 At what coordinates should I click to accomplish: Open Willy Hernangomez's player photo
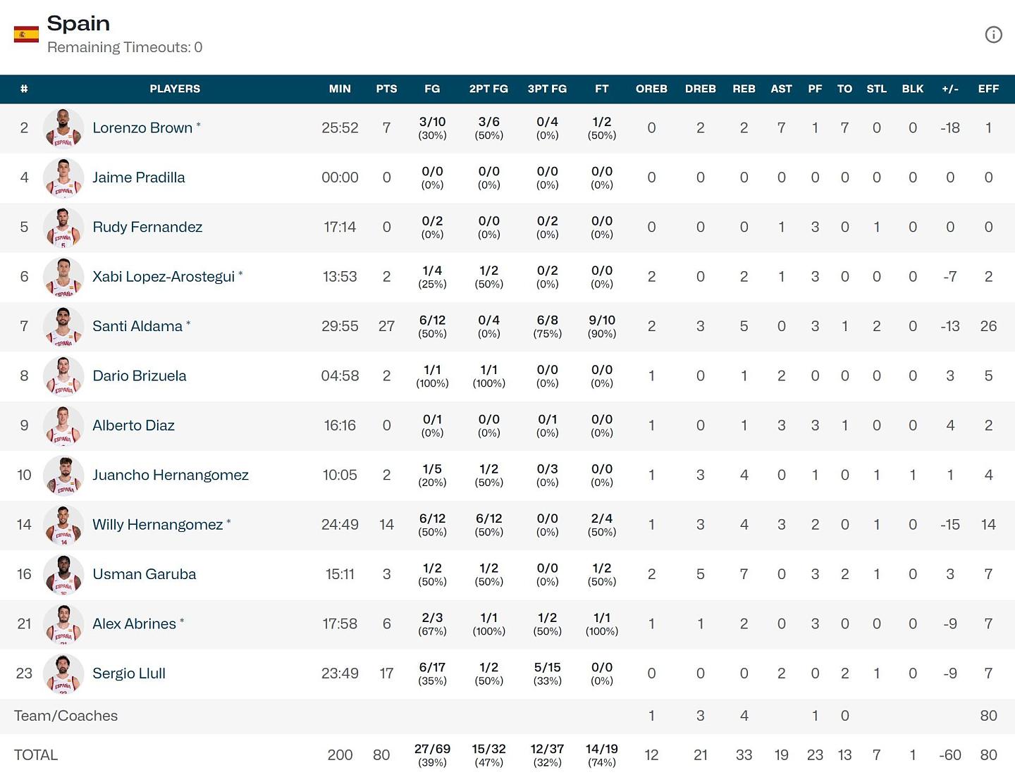(63, 525)
